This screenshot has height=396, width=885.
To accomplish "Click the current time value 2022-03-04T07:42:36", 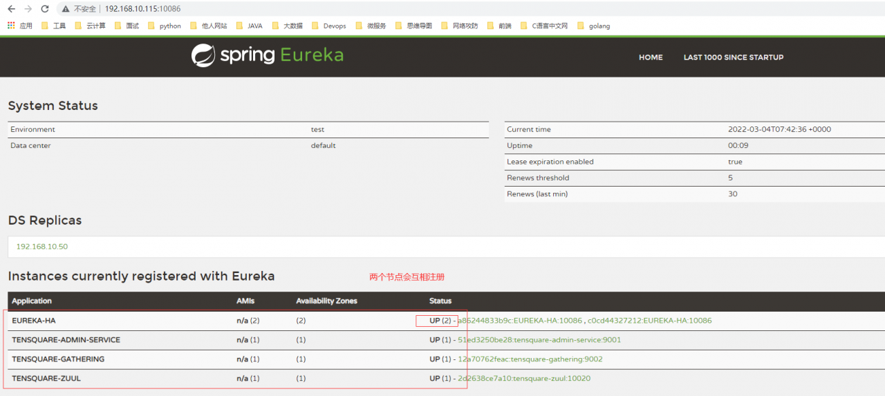I will [x=779, y=129].
